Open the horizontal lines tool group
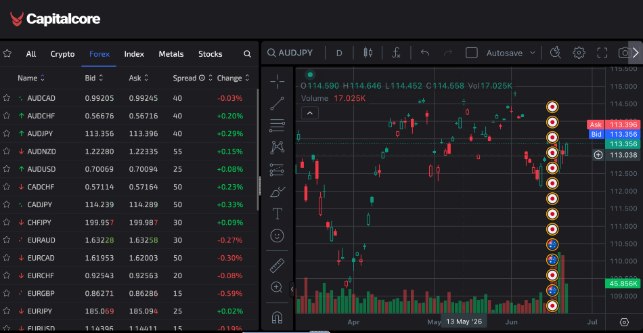 (x=278, y=125)
